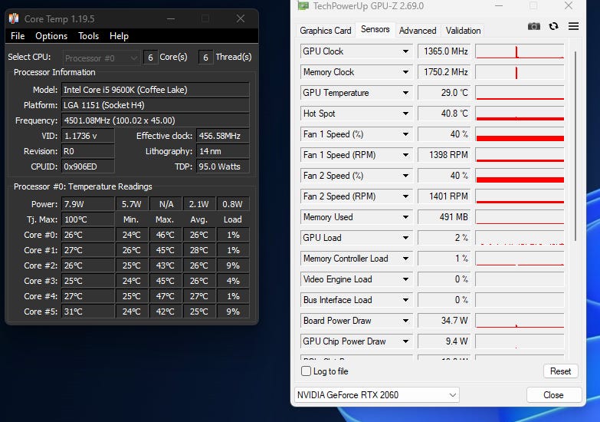This screenshot has width=600, height=422.
Task: Click the Core #4 Max value 47°C
Action: [x=166, y=296]
